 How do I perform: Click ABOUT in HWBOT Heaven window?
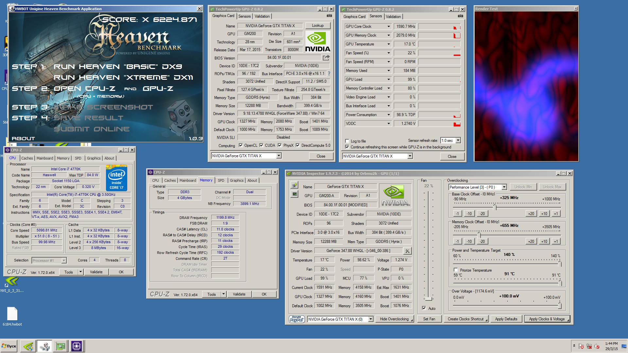coord(23,139)
